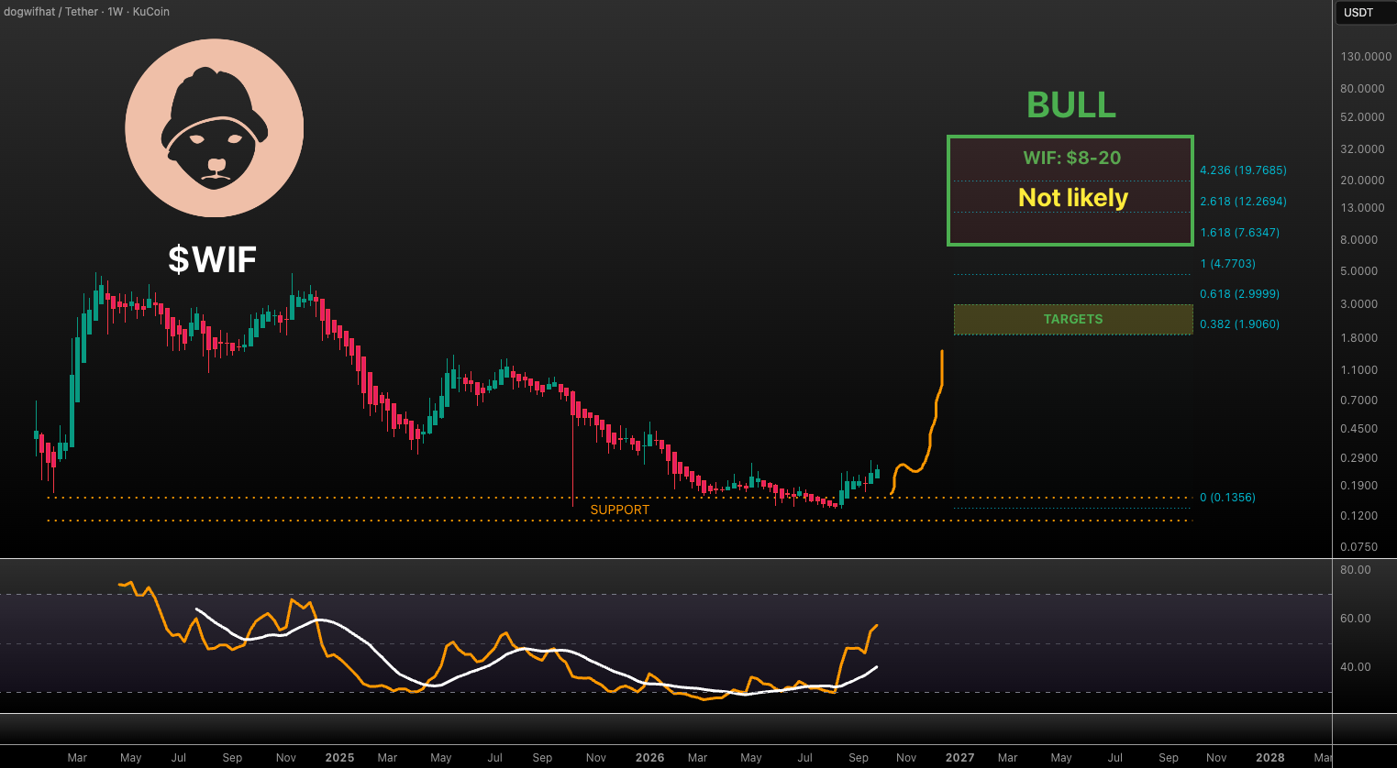Click the 0.1200 price axis label
Screen dimensions: 1397x768
(x=1358, y=516)
